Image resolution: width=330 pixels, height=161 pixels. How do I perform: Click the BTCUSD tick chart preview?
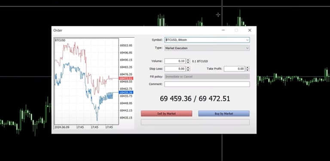coord(86,81)
